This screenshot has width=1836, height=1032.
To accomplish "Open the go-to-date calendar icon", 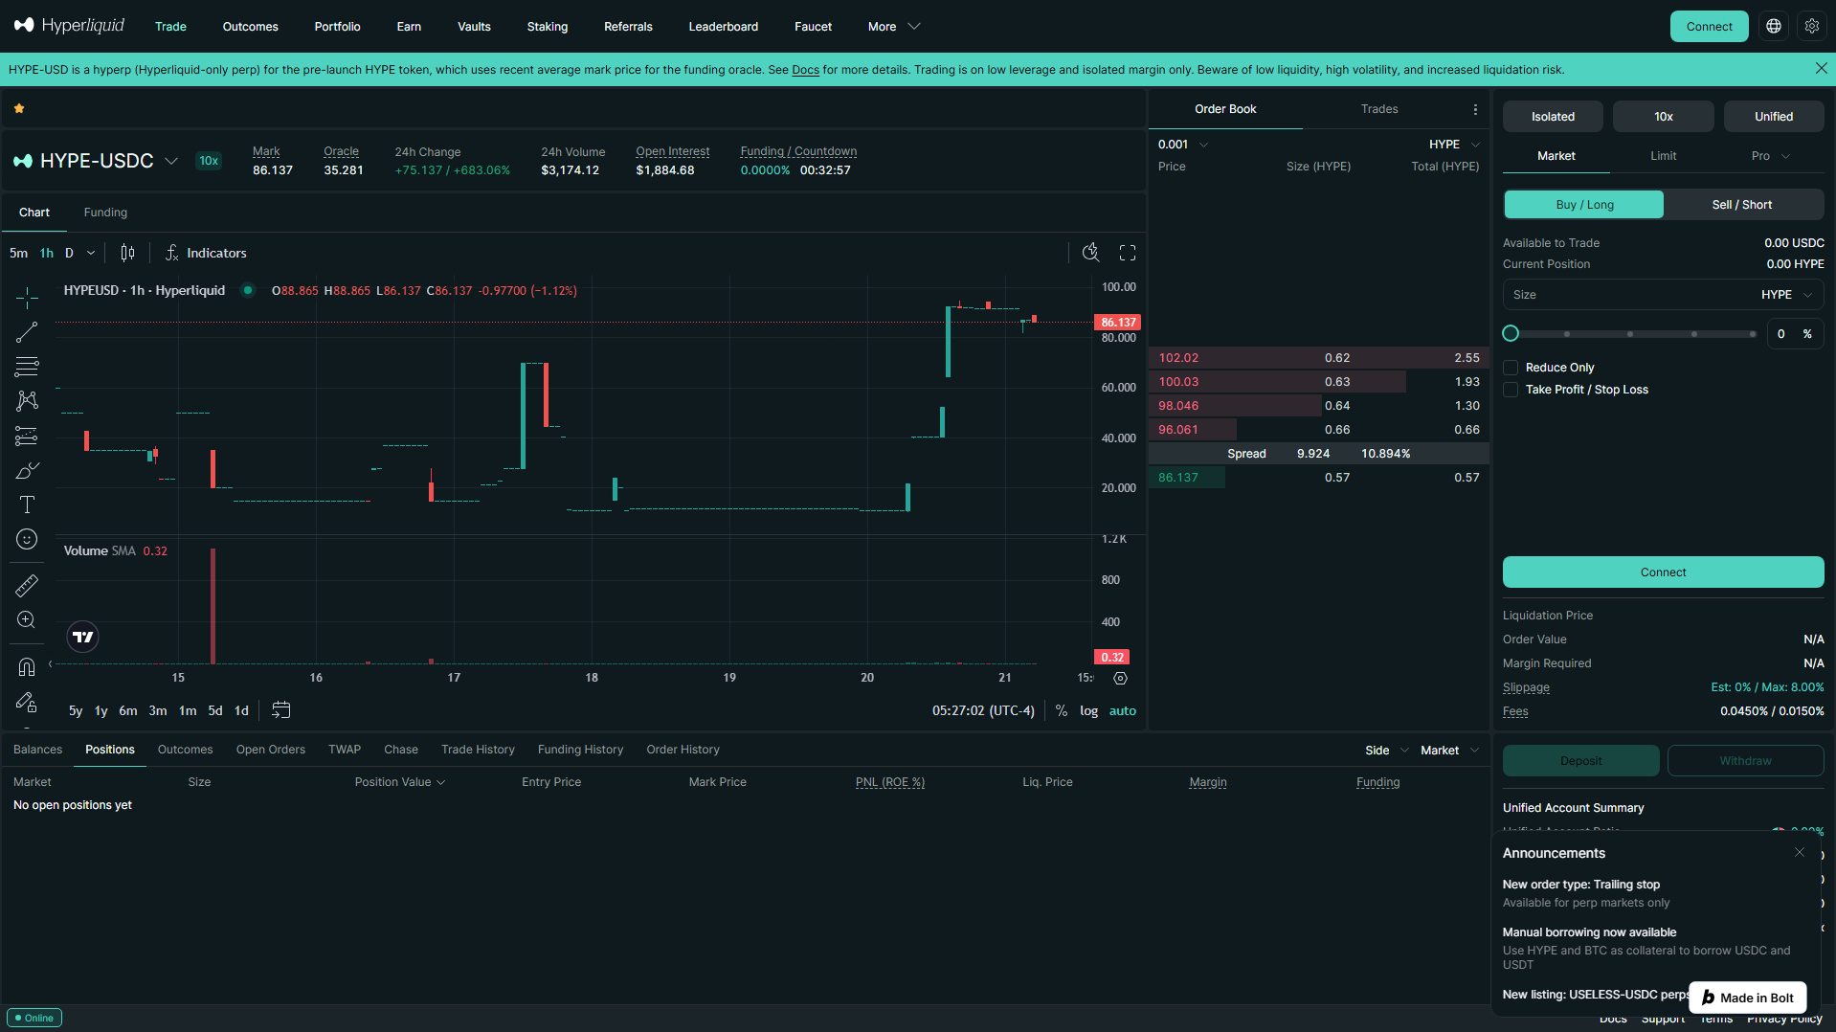I will [x=281, y=710].
